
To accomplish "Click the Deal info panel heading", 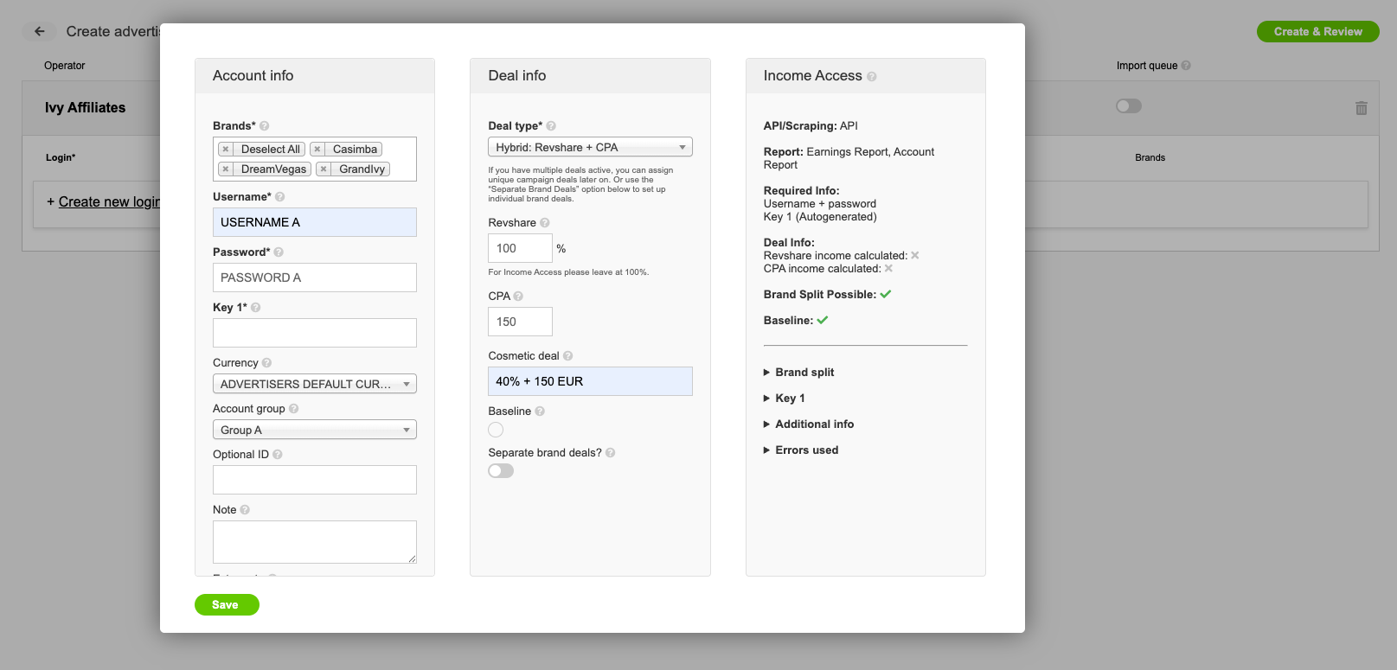I will tap(517, 76).
